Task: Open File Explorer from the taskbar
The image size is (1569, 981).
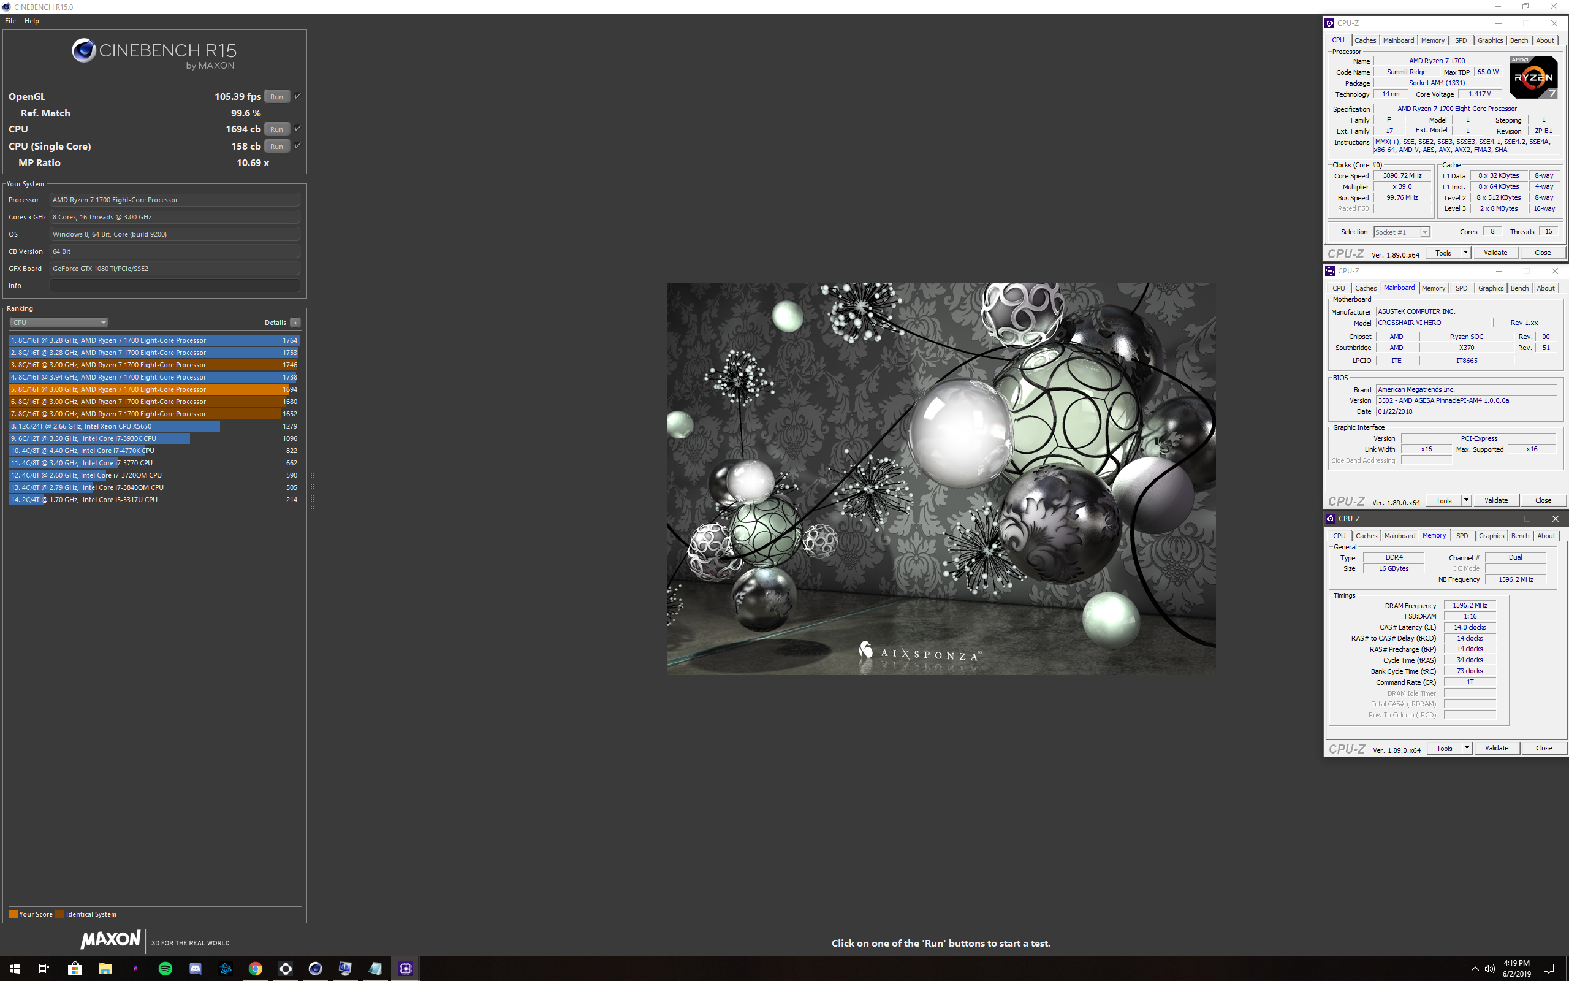Action: pyautogui.click(x=105, y=969)
